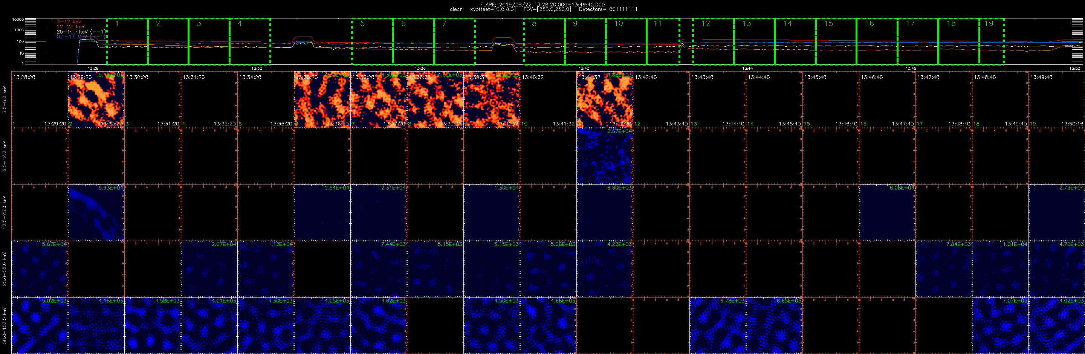Image resolution: width=1085 pixels, height=354 pixels.
Task: Select interval 16 box in the light curve
Action: tap(877, 42)
